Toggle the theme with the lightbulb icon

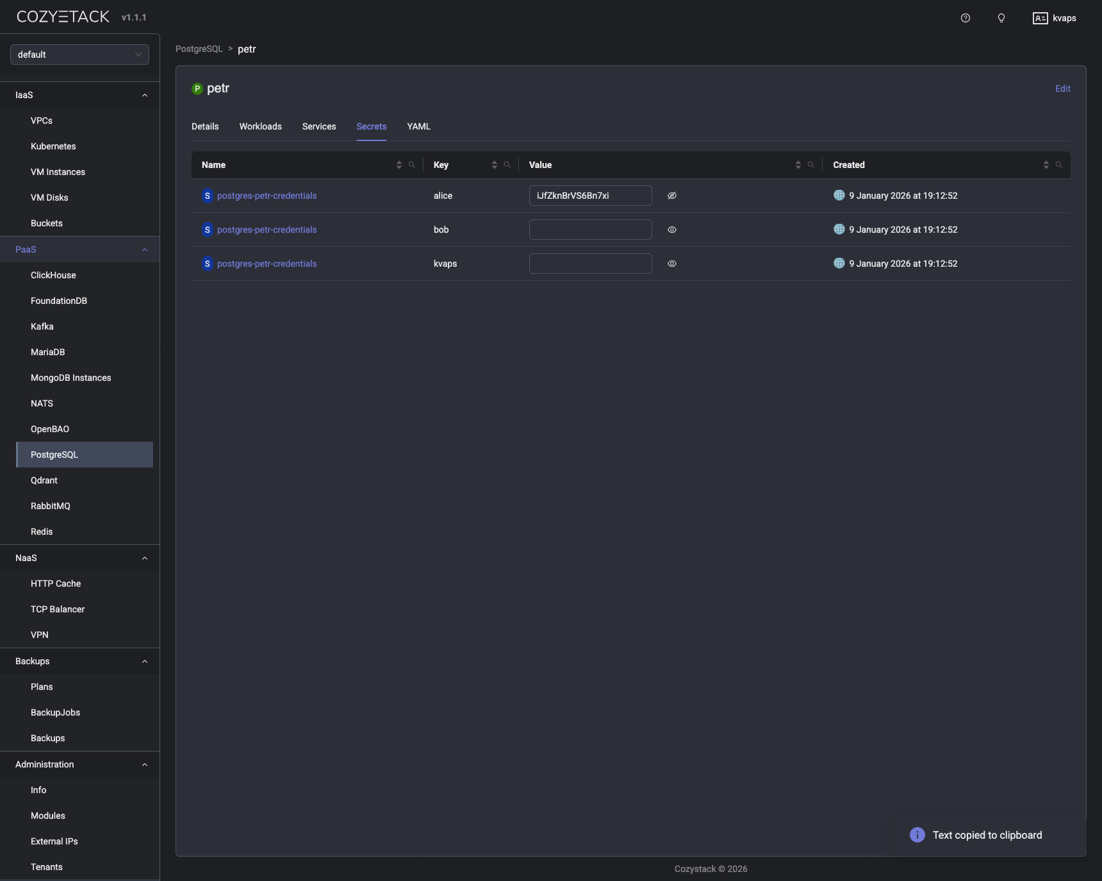point(1001,18)
